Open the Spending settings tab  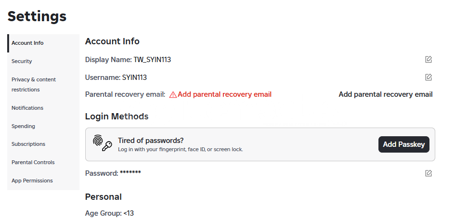tap(43, 126)
